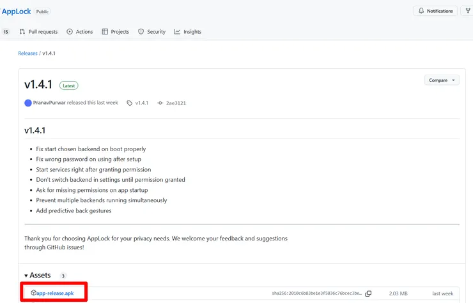Viewport: 473px width, 303px height.
Task: Copy the SHA256 hash with the copy icon
Action: point(368,293)
